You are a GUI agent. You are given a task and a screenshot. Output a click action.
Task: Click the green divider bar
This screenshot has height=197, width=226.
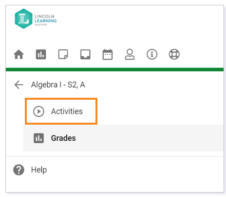click(114, 69)
